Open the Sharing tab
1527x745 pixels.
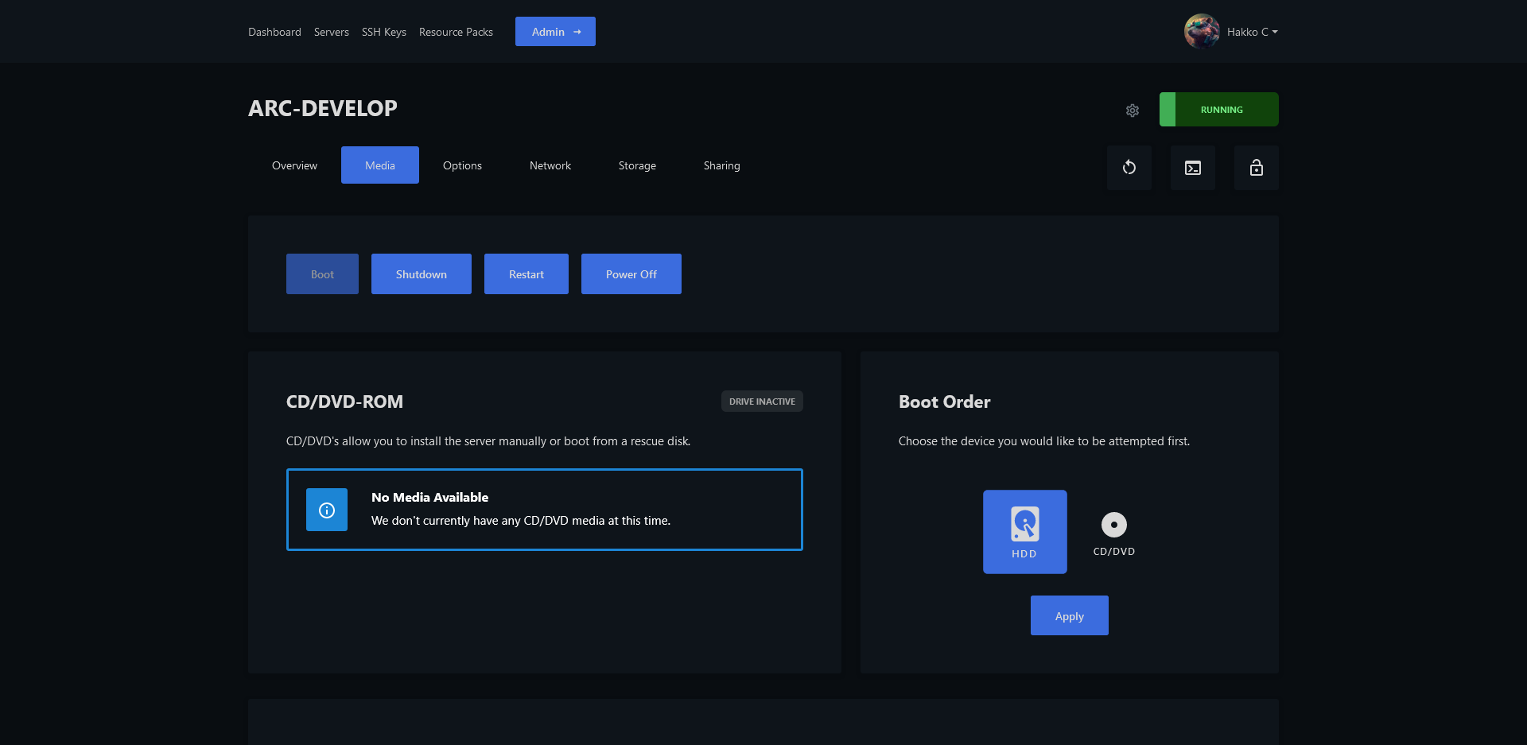721,165
